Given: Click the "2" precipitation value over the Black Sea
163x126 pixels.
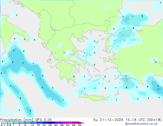Looking at the screenshot, I should pyautogui.click(x=142, y=16).
